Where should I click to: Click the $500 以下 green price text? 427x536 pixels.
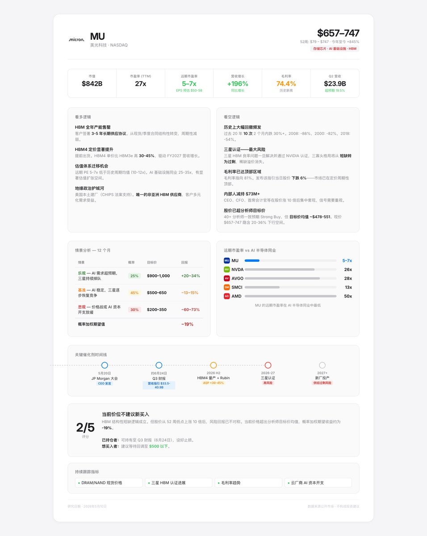(x=159, y=446)
